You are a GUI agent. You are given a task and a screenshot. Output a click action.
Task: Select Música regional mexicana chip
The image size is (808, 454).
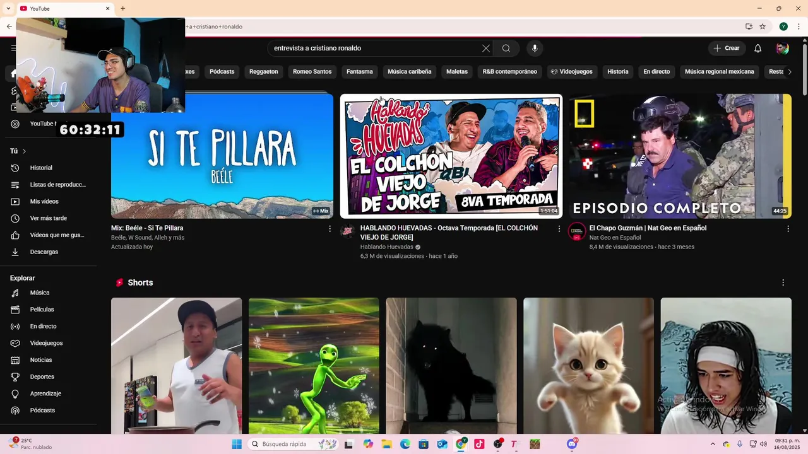coord(720,72)
